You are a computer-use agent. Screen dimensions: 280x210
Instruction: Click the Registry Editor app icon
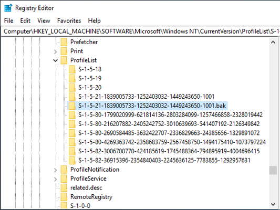pyautogui.click(x=8, y=8)
